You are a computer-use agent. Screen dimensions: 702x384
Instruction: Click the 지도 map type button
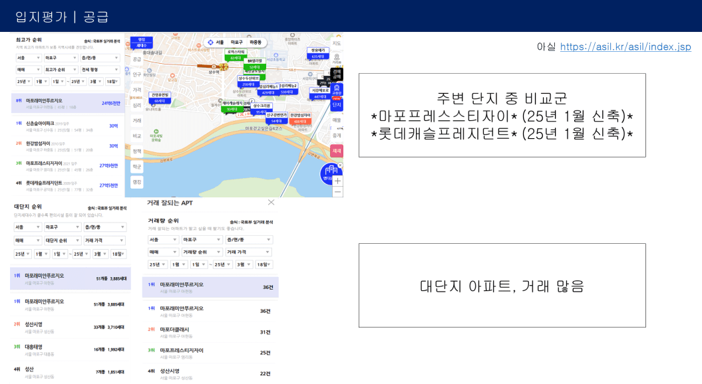tap(337, 43)
